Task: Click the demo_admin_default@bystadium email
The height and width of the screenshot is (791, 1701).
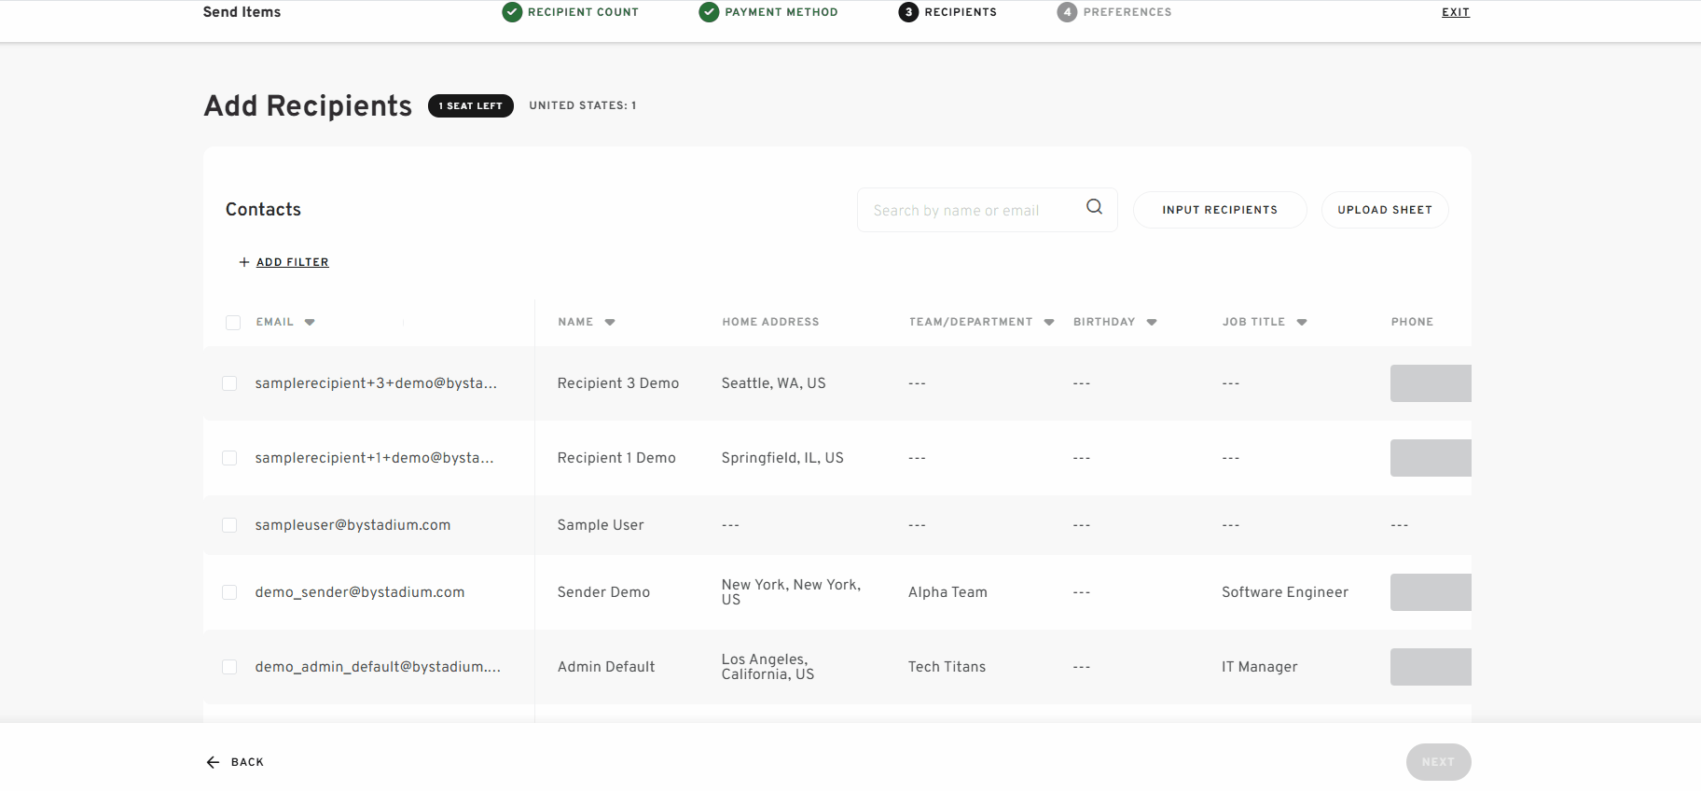Action: (378, 667)
